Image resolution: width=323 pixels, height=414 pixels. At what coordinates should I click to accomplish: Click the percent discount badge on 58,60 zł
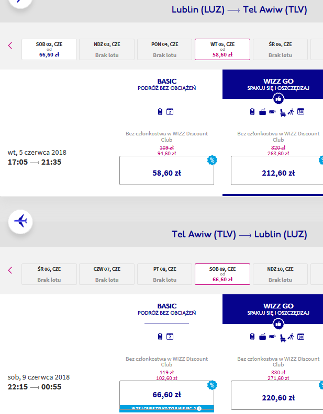[x=212, y=160]
